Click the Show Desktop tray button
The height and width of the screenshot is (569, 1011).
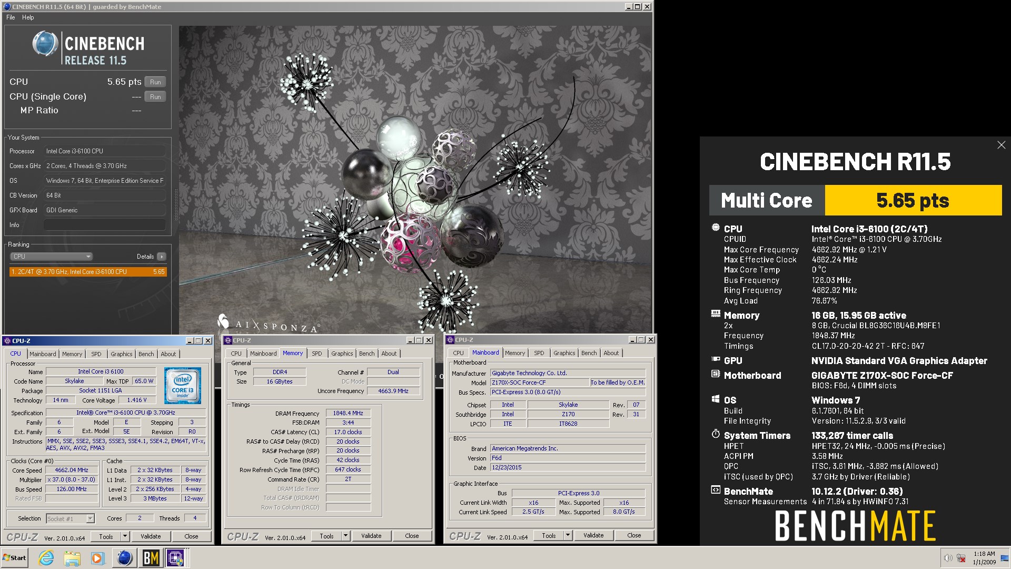tap(1005, 558)
